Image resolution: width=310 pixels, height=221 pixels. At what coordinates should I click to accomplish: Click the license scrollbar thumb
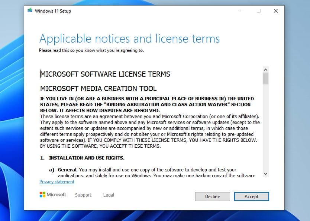[265, 78]
